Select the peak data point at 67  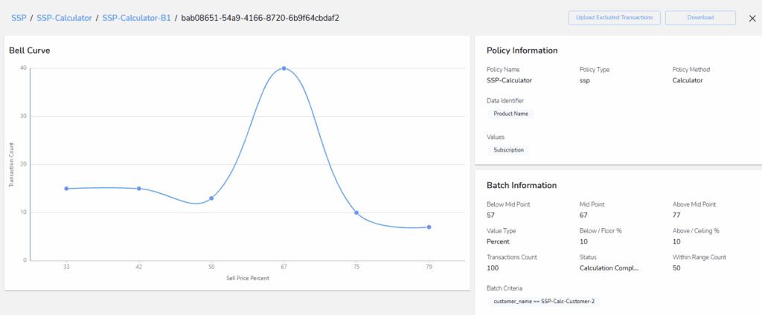click(284, 68)
